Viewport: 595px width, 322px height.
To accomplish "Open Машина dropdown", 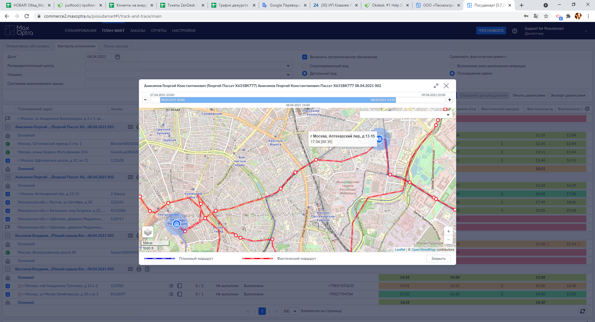I will point(189,75).
